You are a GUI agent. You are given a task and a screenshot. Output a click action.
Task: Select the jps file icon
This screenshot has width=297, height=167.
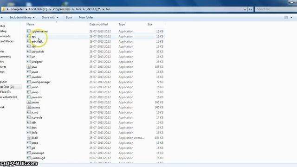click(x=29, y=148)
